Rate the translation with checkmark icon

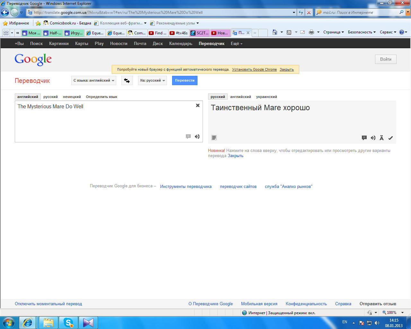point(390,138)
